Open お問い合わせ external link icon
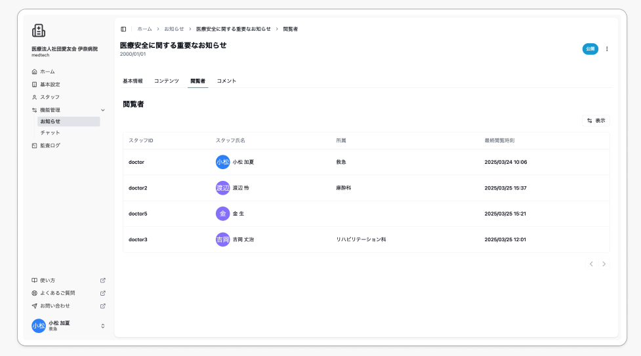641x356 pixels. click(103, 306)
